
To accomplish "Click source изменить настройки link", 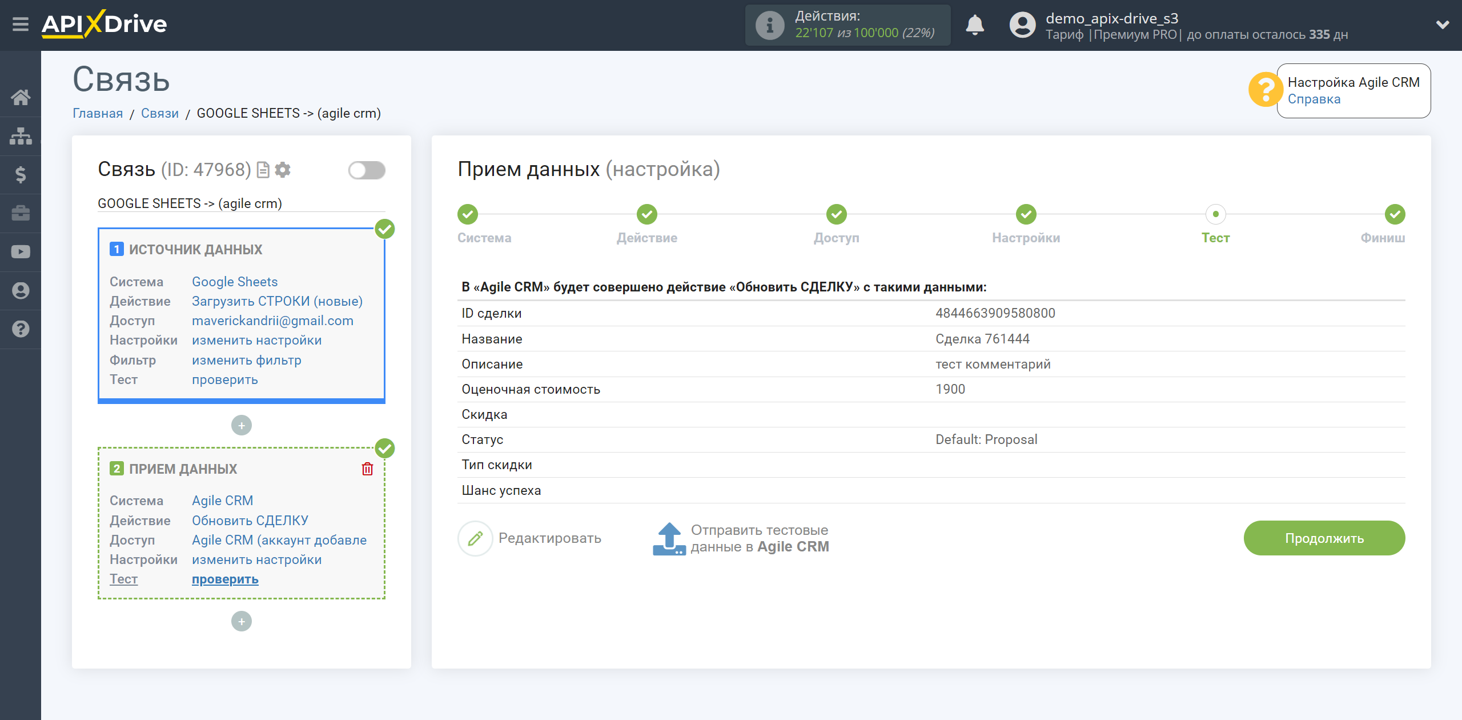I will [256, 339].
